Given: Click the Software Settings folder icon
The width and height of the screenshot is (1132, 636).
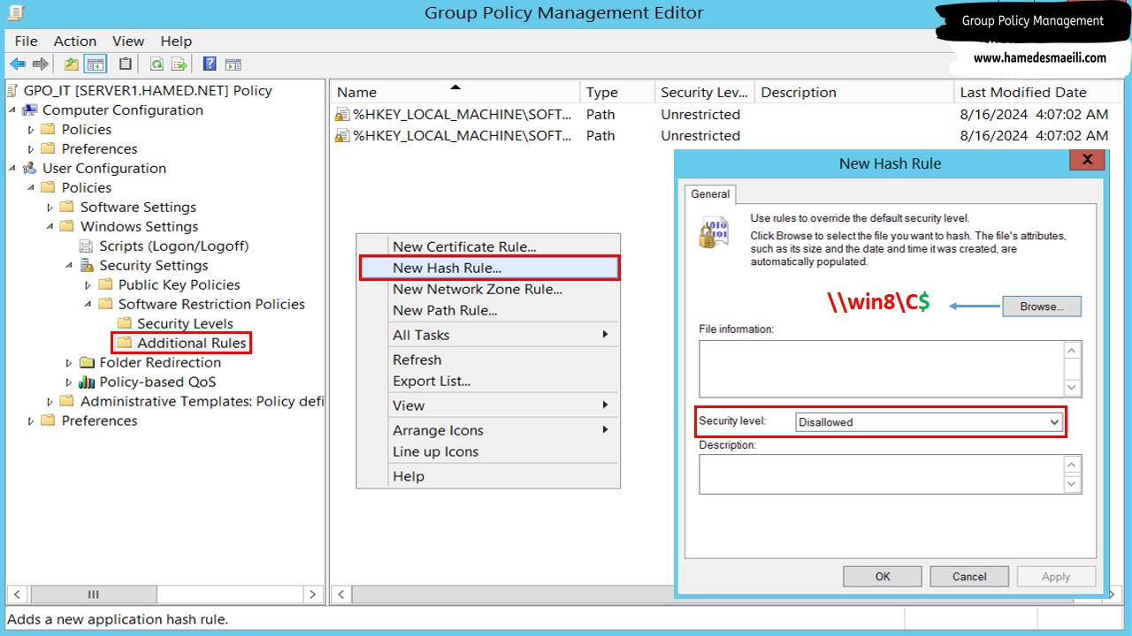Looking at the screenshot, I should [67, 207].
